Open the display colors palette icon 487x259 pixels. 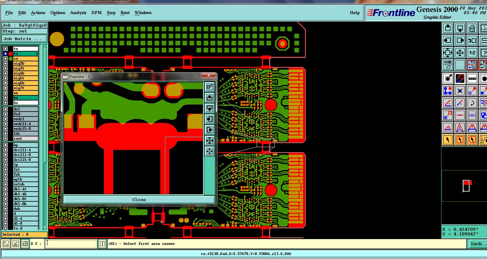pyautogui.click(x=448, y=65)
